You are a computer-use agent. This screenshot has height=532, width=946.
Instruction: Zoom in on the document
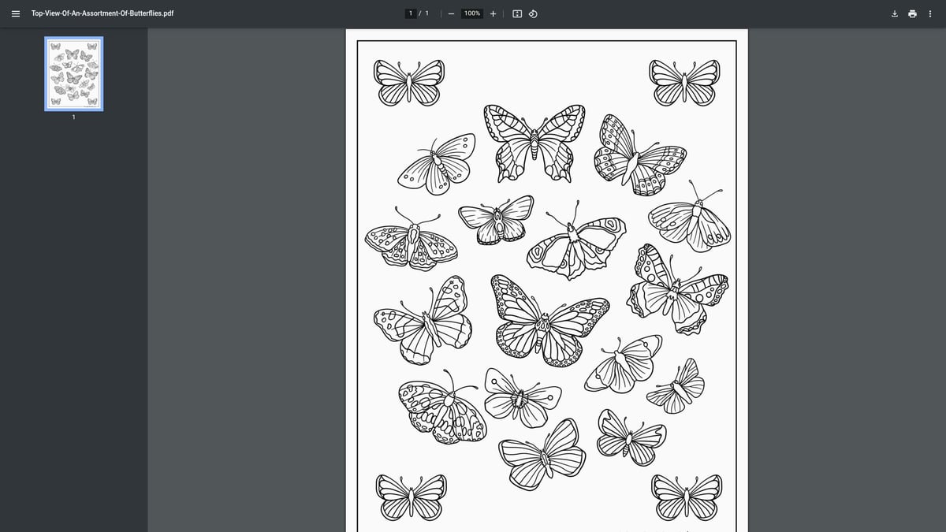pyautogui.click(x=493, y=13)
